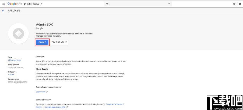The width and height of the screenshot is (243, 110).
Task: Click the API Library title
Action: coord(14,11)
